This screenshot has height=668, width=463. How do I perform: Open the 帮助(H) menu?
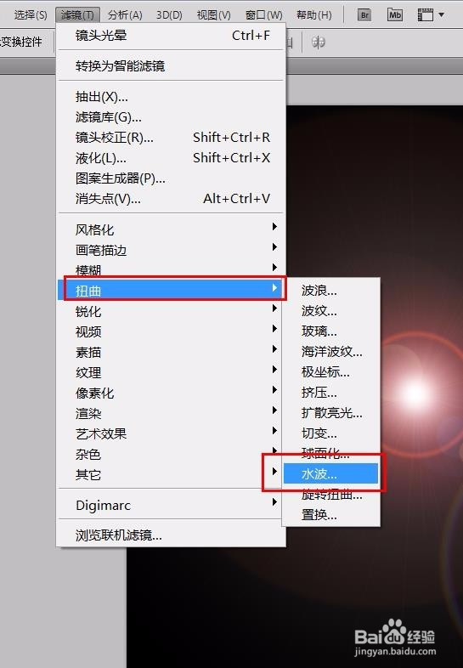(x=314, y=15)
